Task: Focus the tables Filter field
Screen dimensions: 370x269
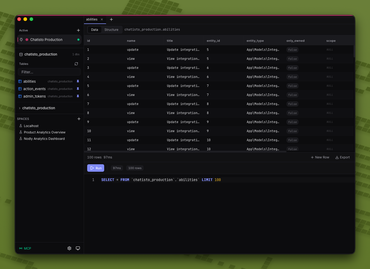Action: point(49,72)
